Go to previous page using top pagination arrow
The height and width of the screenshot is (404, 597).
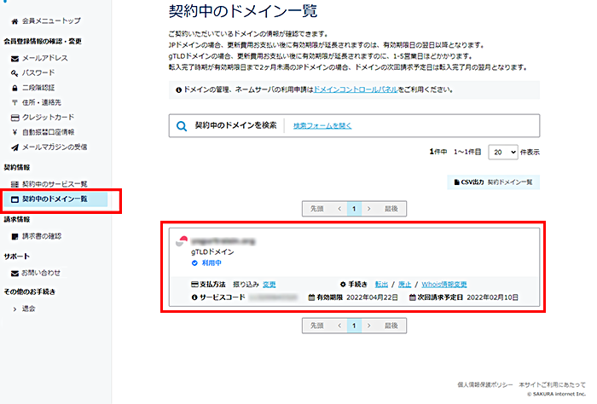(x=339, y=209)
